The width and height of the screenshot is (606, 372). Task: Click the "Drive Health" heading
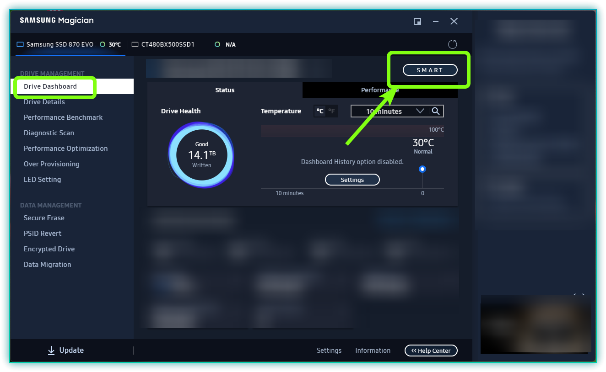point(181,111)
